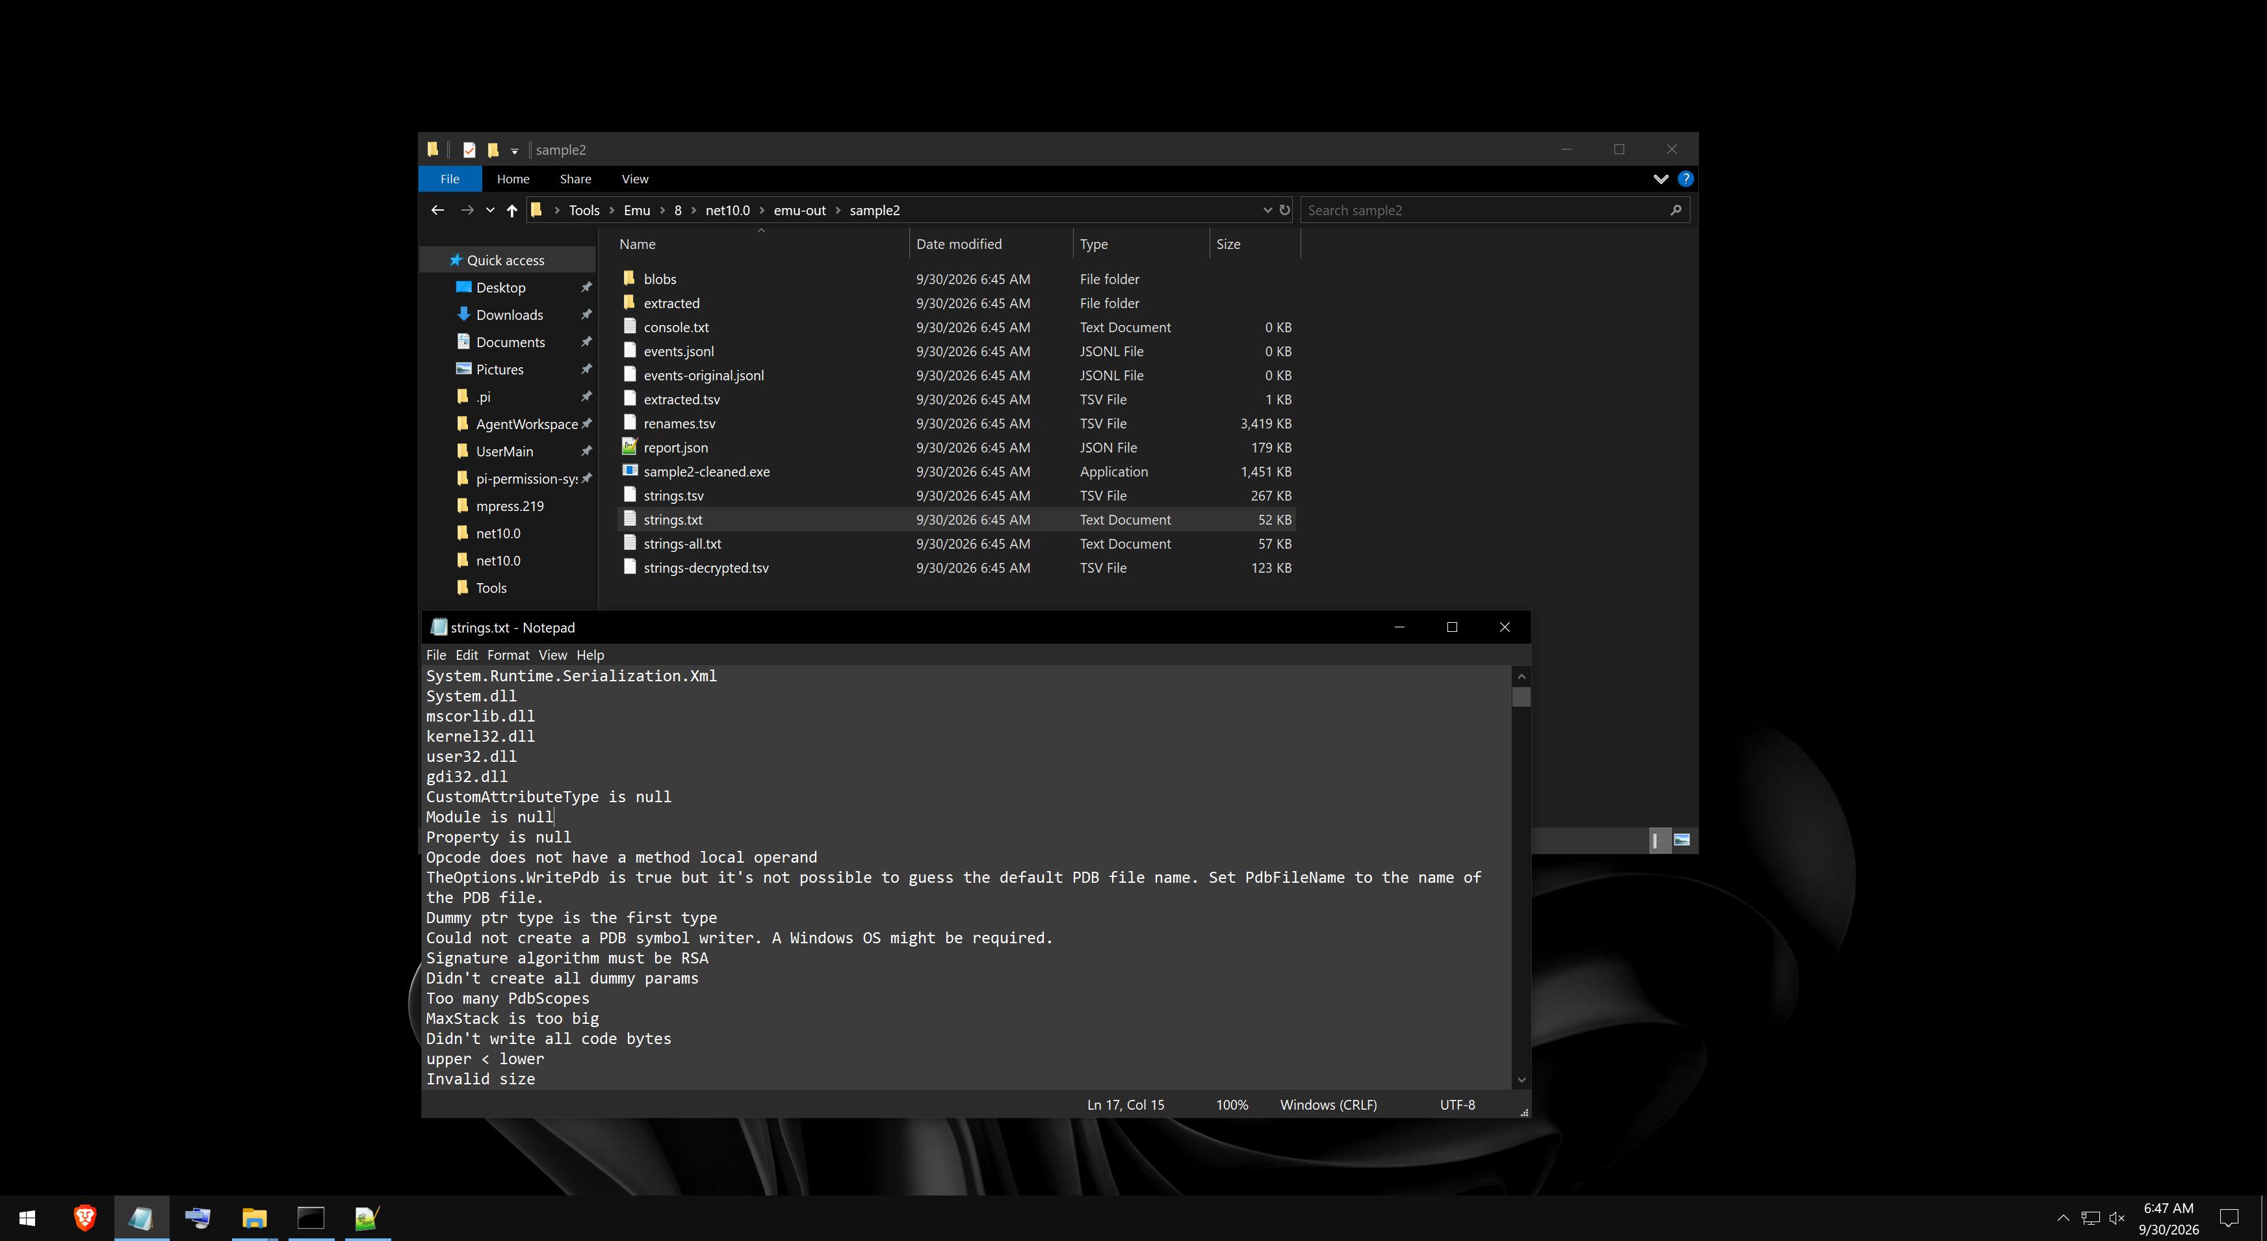Viewport: 2267px width, 1241px height.
Task: Open Explorer Help question mark icon
Action: tap(1685, 179)
